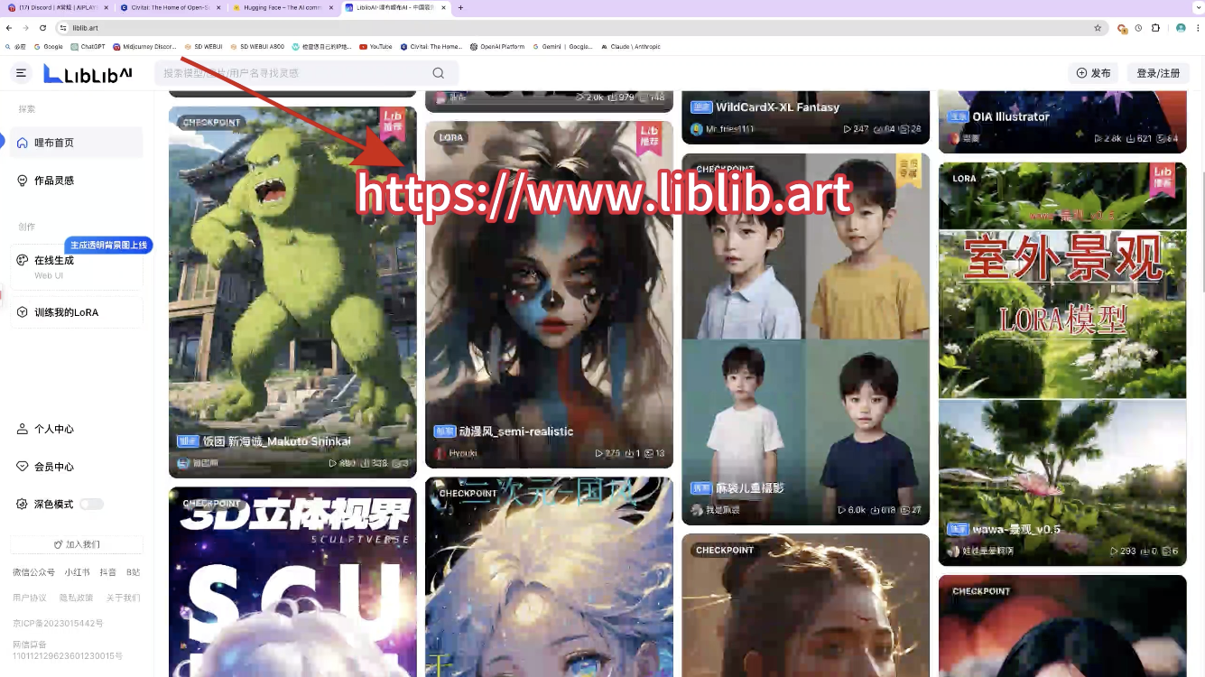Click the LiblibAI logo

(x=88, y=74)
